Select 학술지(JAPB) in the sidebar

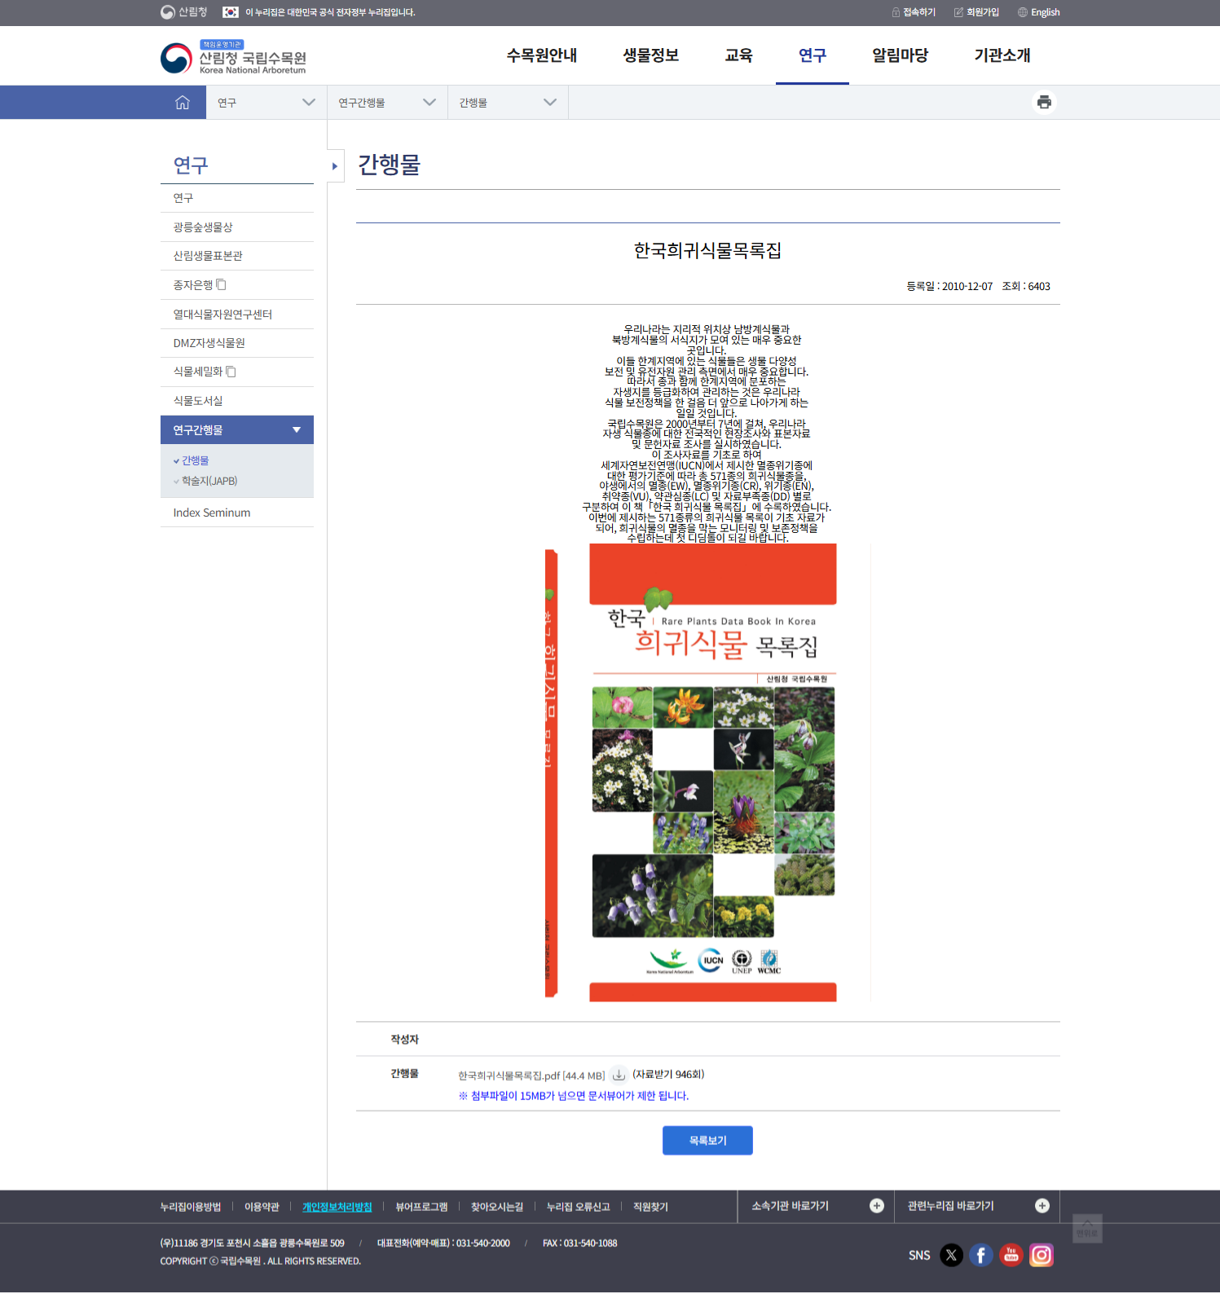[209, 482]
